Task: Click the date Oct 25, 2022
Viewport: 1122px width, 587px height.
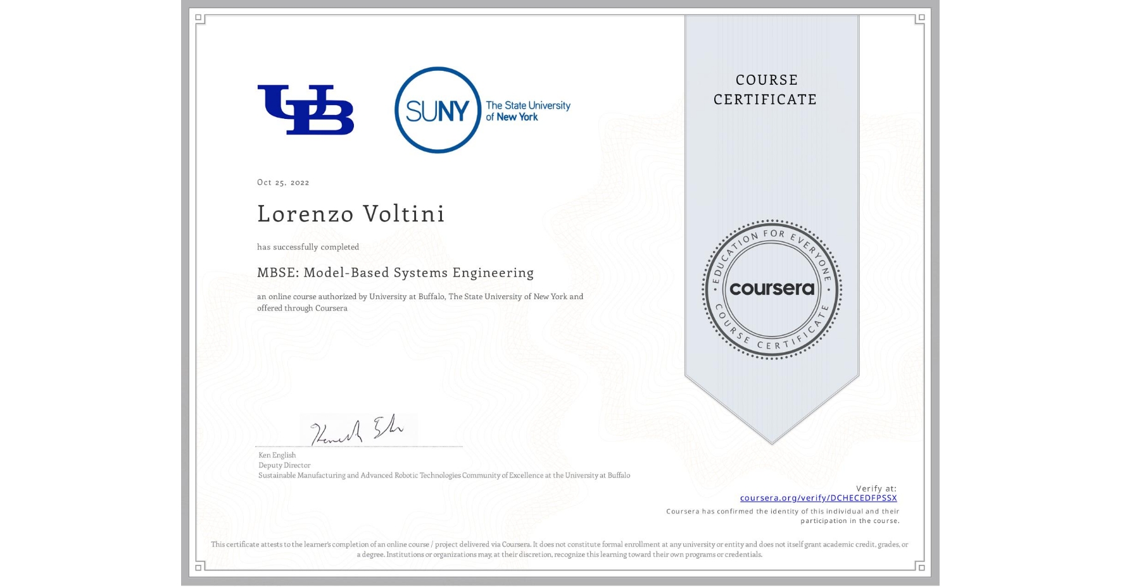Action: click(x=283, y=182)
